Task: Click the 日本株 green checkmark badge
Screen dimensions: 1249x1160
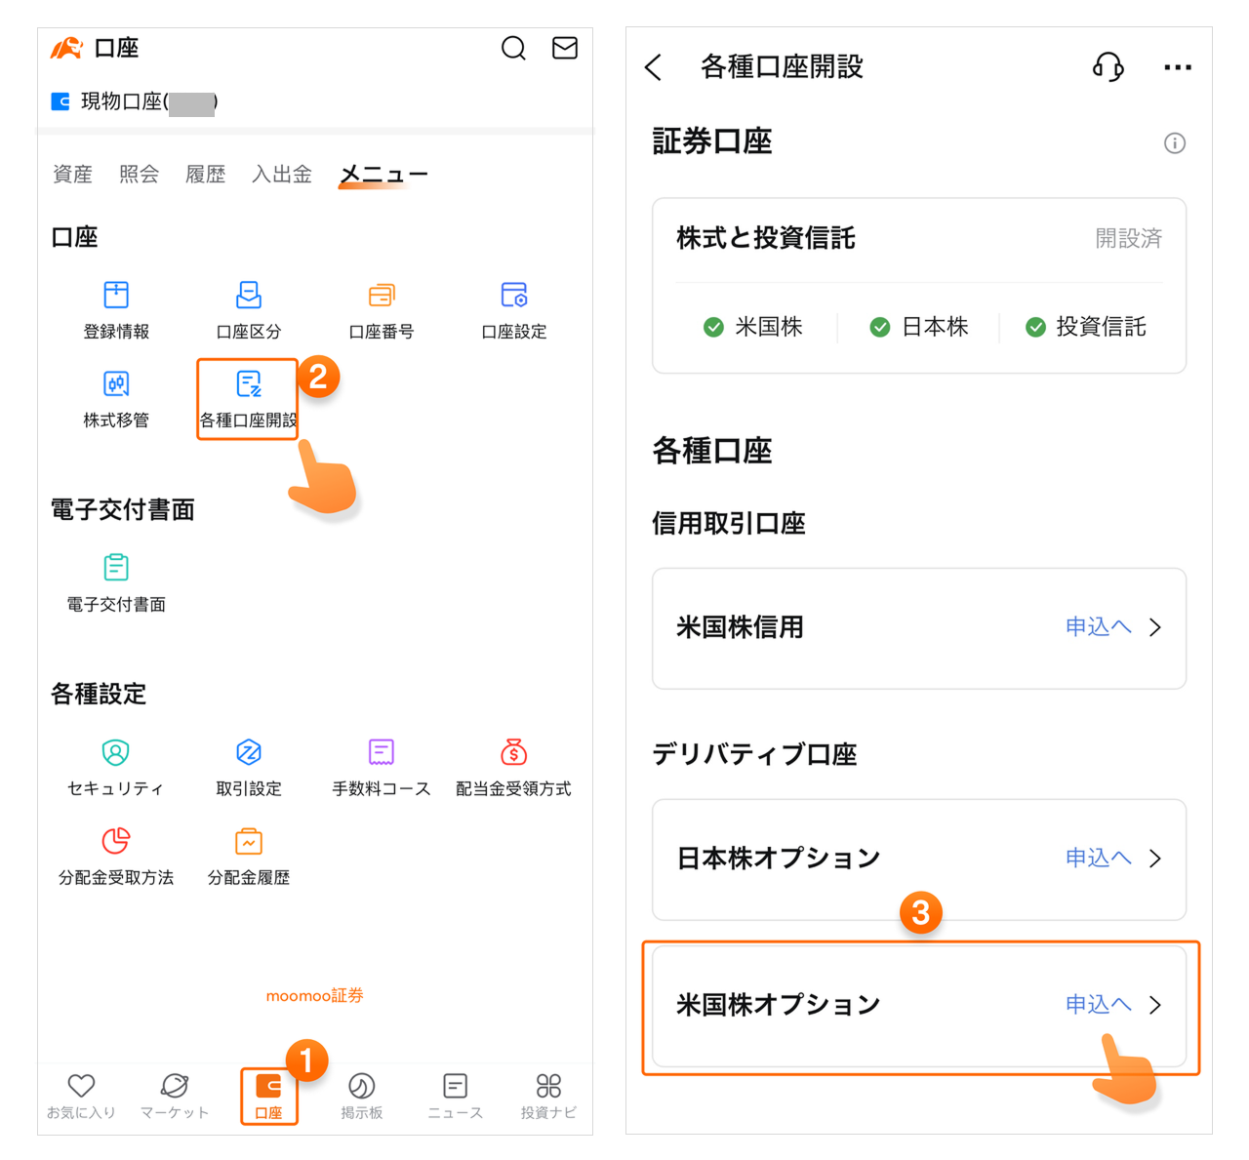Action: click(x=879, y=327)
